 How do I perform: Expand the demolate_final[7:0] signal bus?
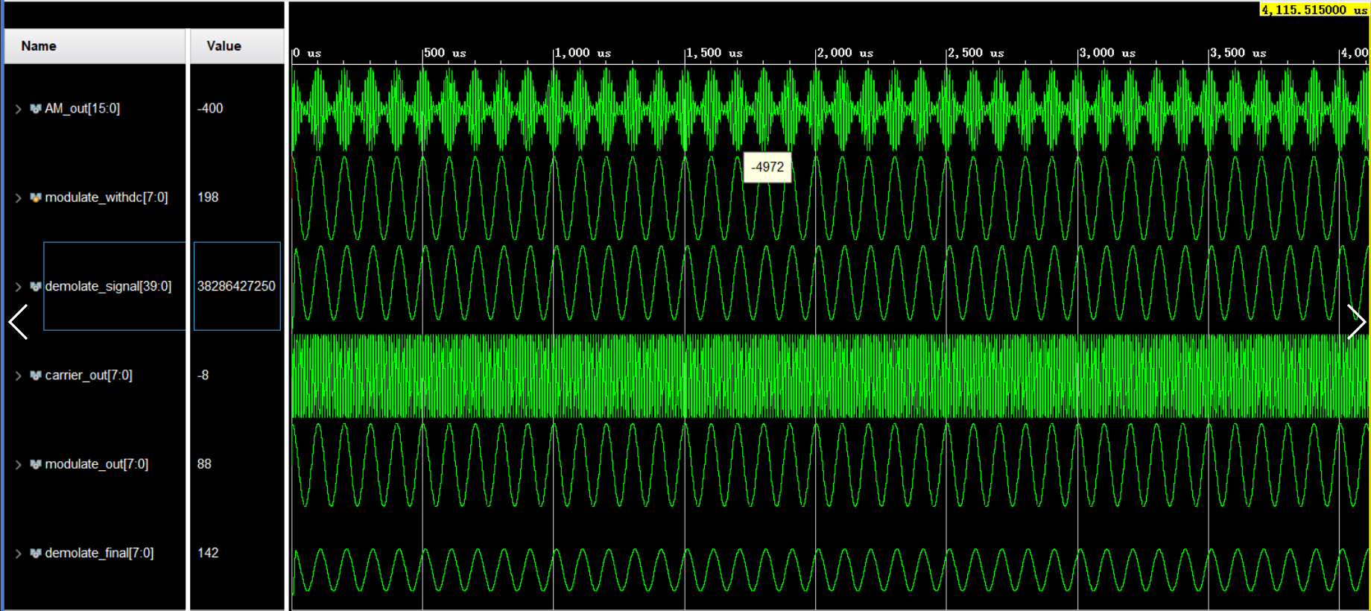(x=18, y=553)
